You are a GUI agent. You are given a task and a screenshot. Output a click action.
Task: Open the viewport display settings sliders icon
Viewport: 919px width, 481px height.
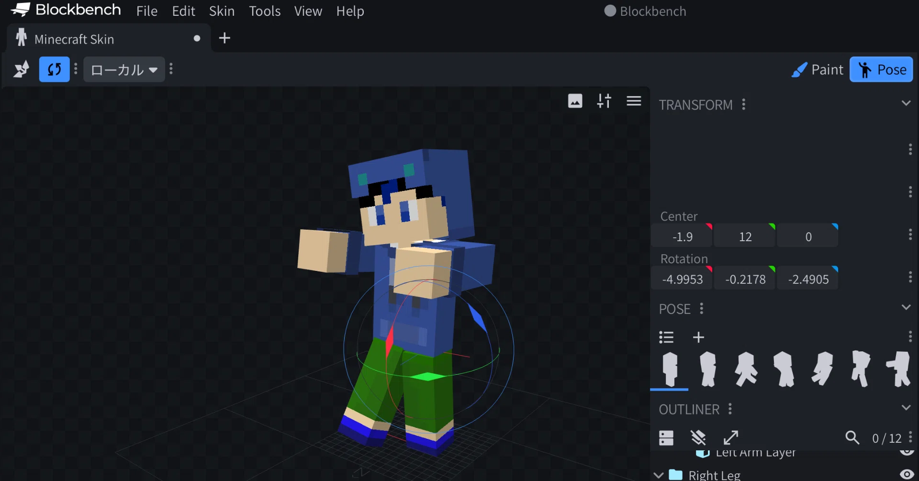pos(604,101)
